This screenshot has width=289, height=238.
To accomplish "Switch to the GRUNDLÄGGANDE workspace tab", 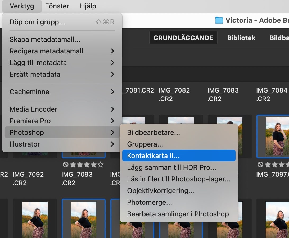I will tap(183, 38).
